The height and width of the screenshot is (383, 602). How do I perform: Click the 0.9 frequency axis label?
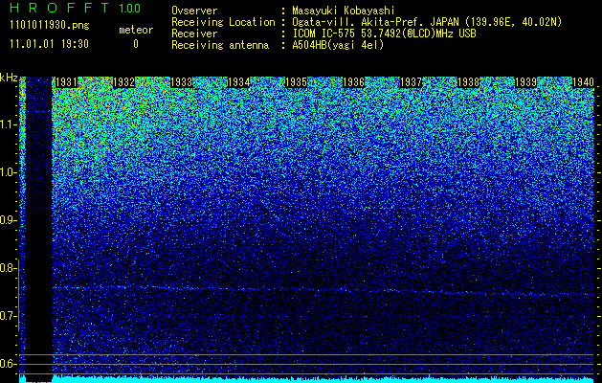point(9,220)
